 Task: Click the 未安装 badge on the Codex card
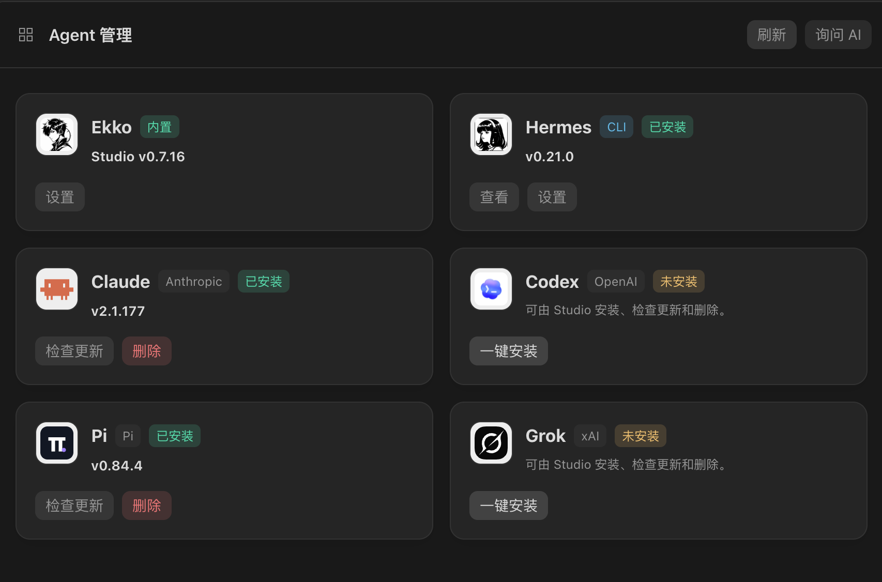[x=679, y=281]
